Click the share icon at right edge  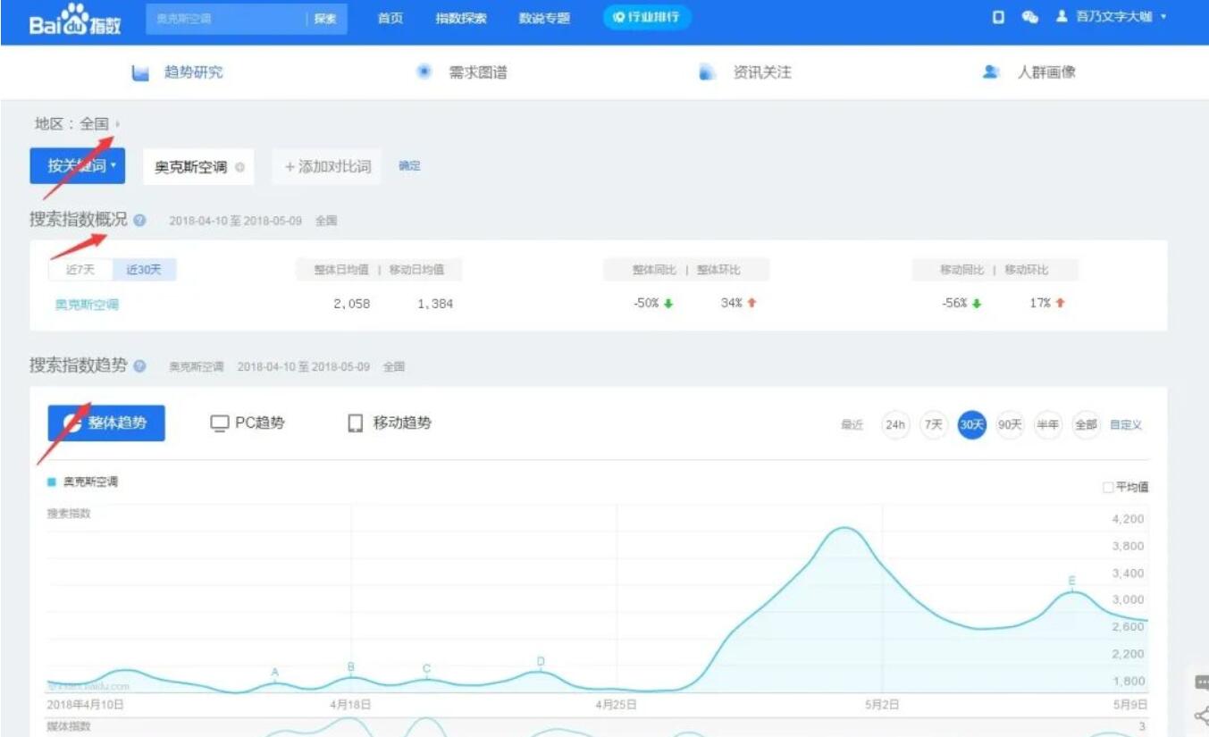tap(1201, 715)
